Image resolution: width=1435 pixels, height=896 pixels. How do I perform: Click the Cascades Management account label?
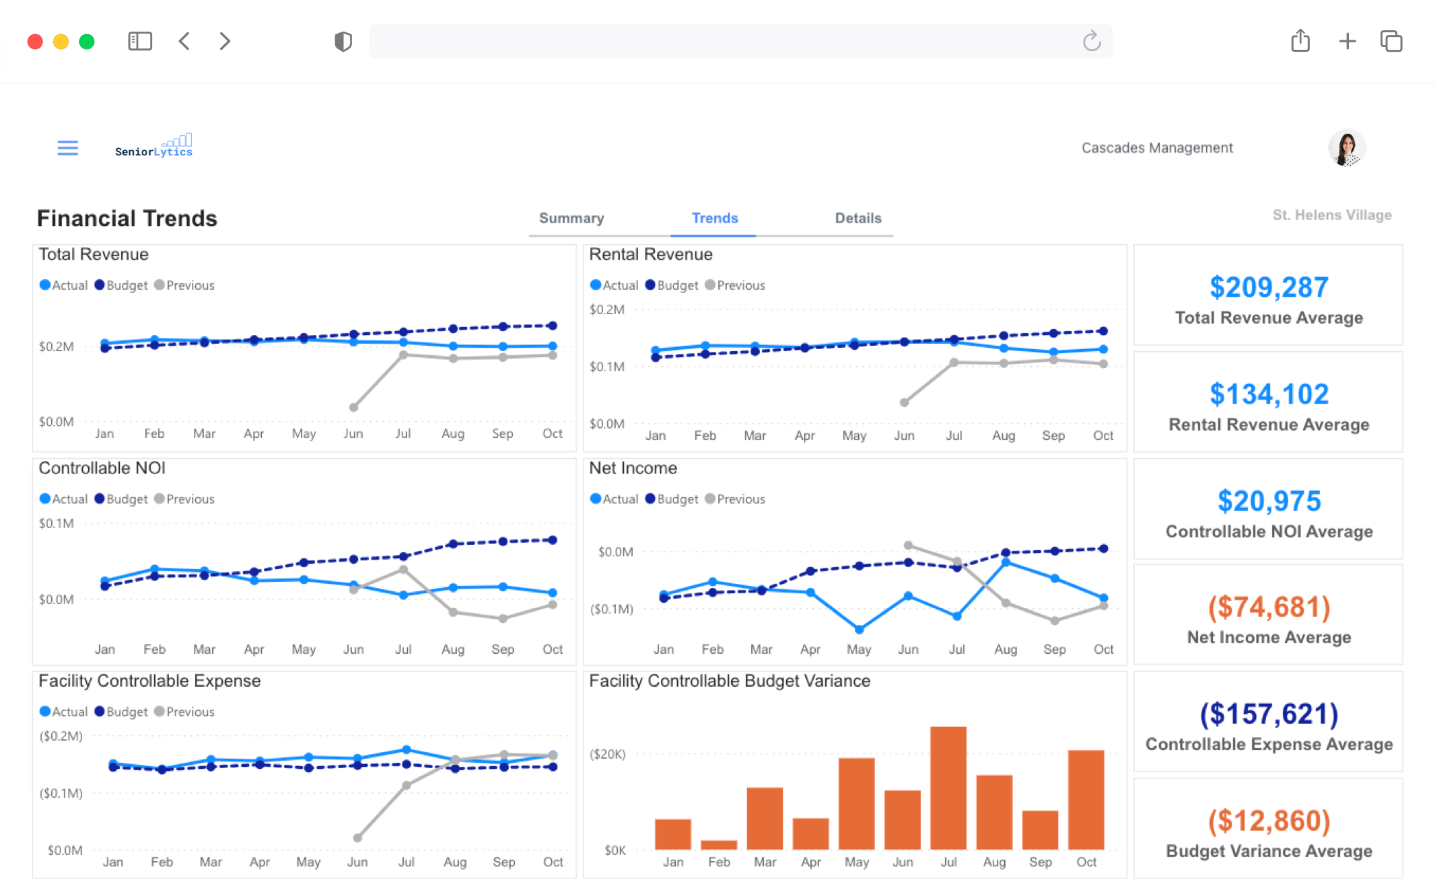pyautogui.click(x=1156, y=148)
